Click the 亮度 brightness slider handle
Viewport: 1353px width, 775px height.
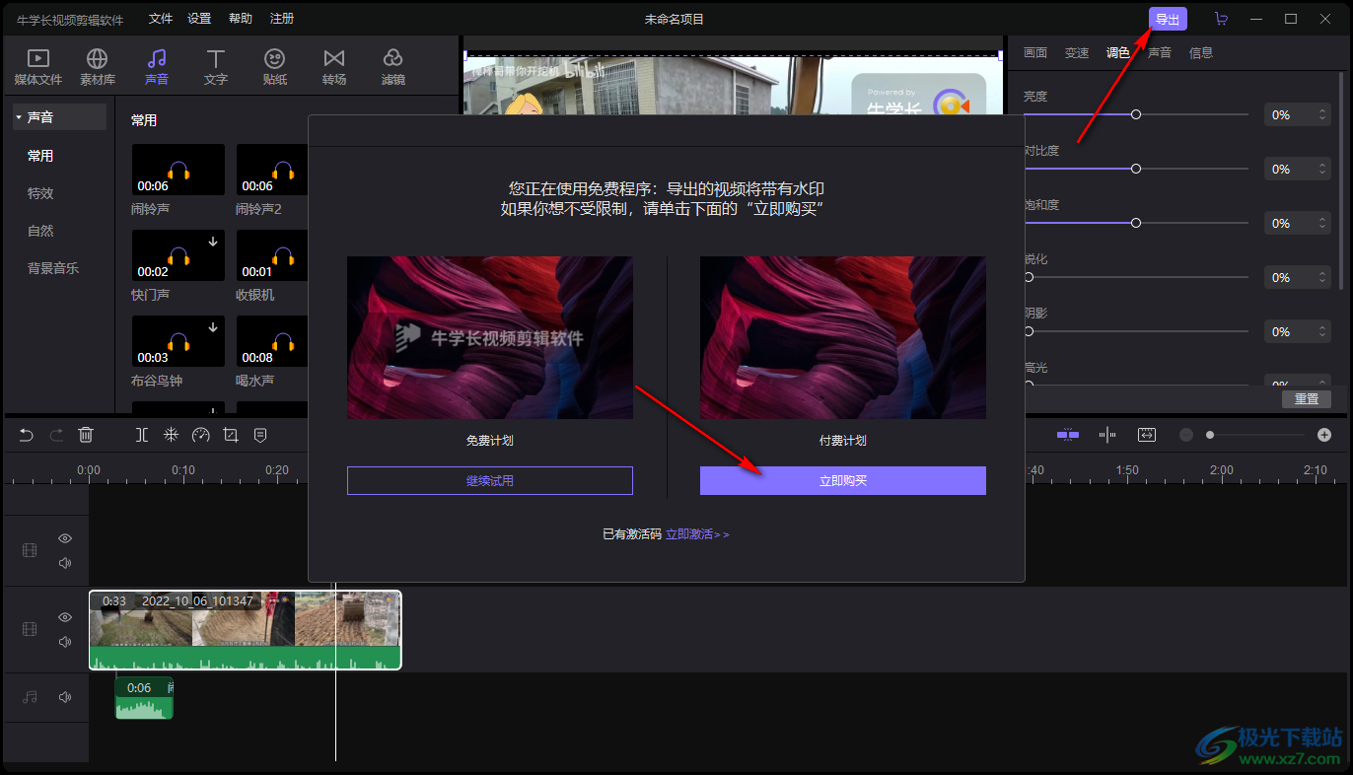[1136, 115]
